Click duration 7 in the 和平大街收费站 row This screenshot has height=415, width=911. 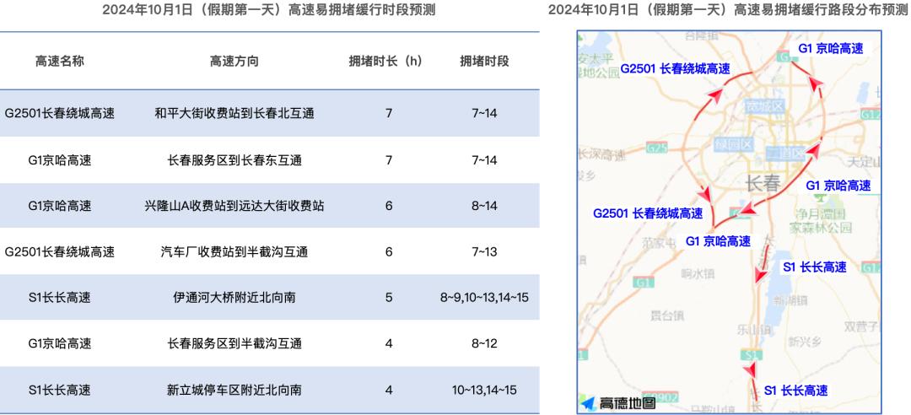(x=389, y=113)
